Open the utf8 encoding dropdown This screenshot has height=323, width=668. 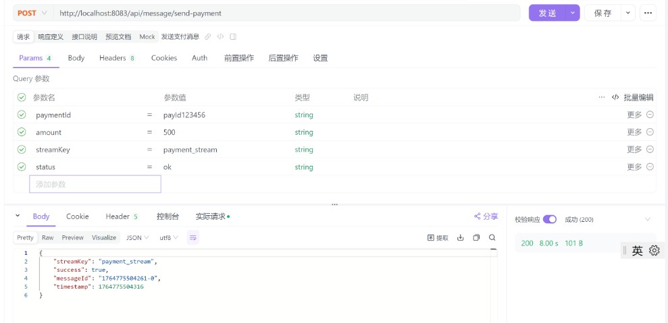(169, 237)
